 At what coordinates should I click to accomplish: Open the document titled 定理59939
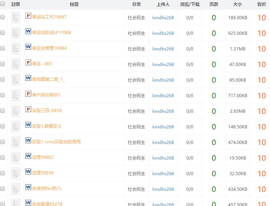43,173
